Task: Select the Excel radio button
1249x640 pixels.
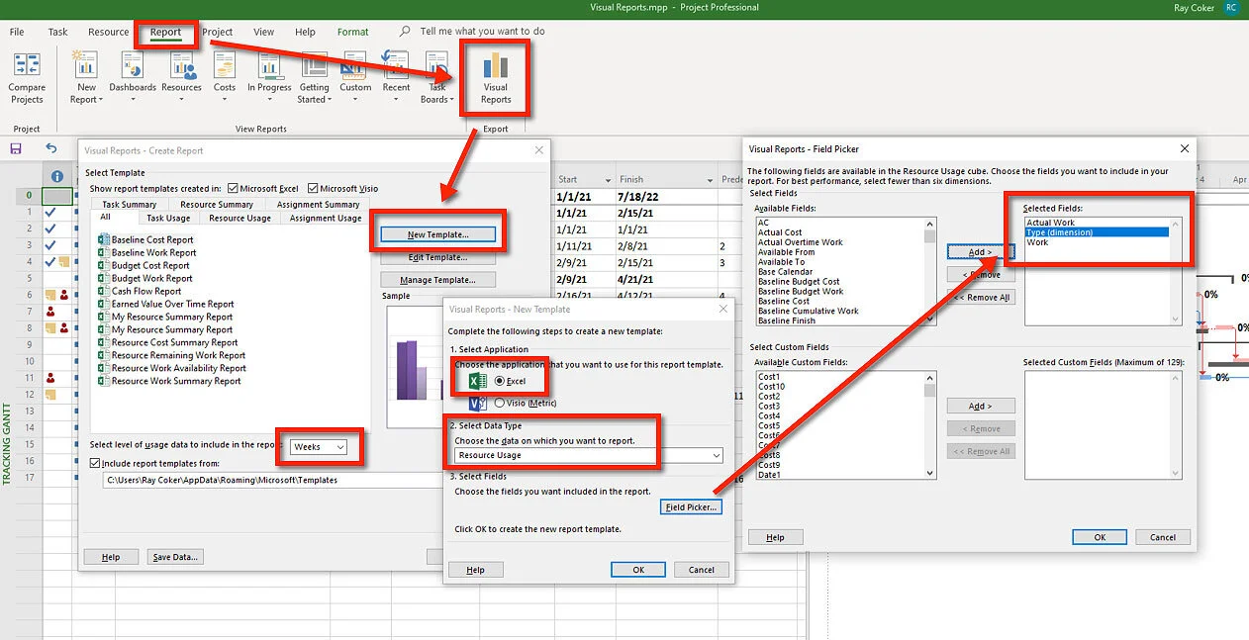Action: click(500, 381)
